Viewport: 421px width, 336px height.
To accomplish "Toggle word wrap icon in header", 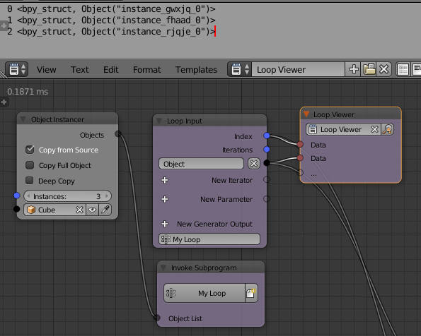I will (x=417, y=69).
